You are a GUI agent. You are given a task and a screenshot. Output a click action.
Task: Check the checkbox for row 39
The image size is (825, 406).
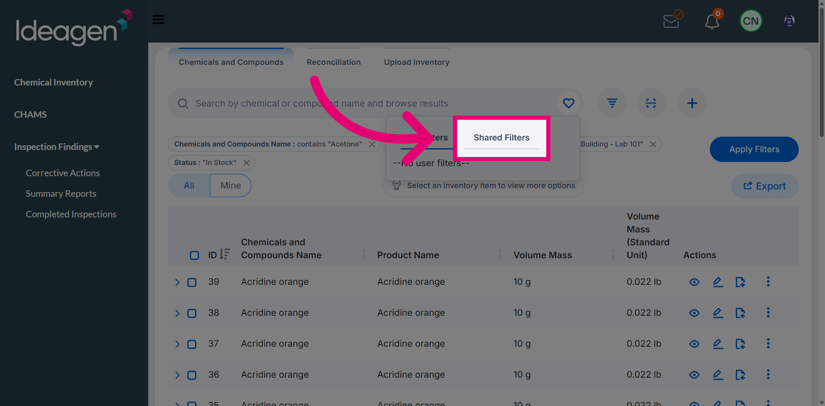192,283
